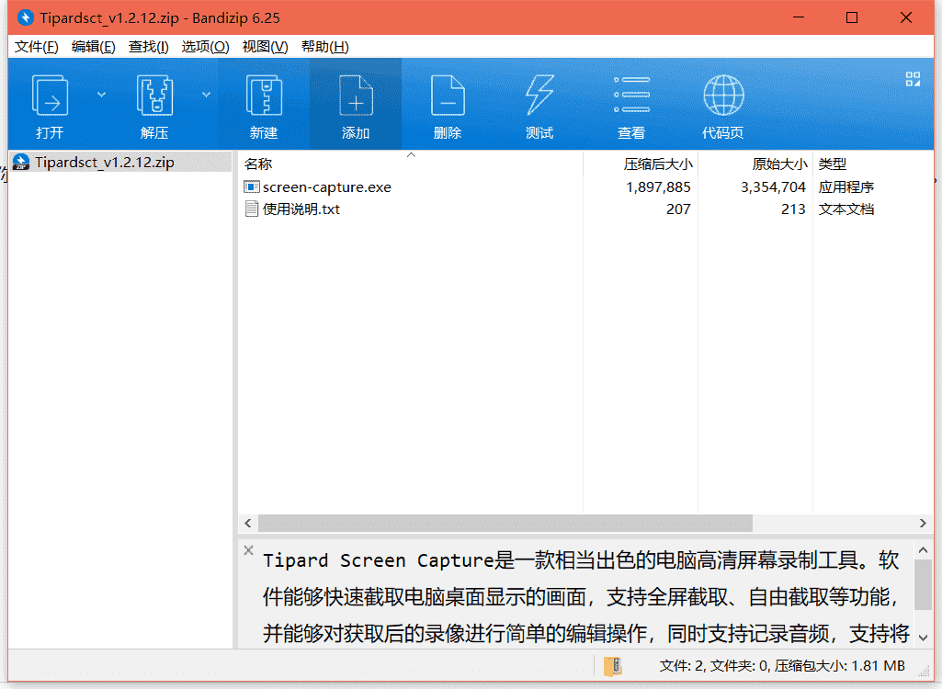This screenshot has height=689, width=942.
Task: Click the 文本文档 type cell
Action: point(846,209)
